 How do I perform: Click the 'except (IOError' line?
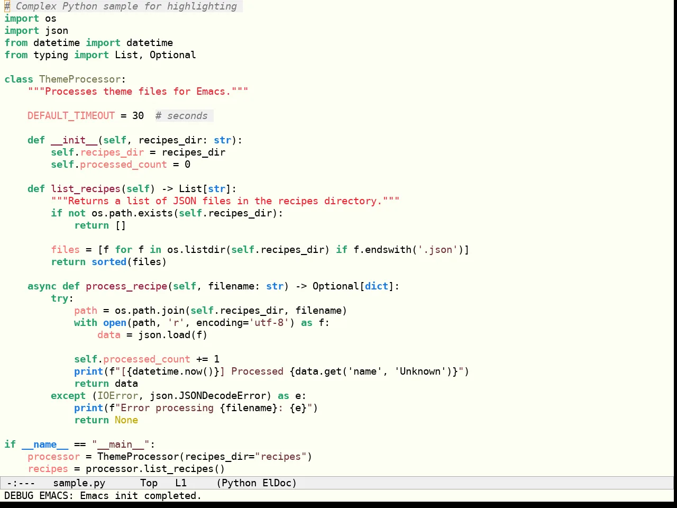[x=178, y=396]
